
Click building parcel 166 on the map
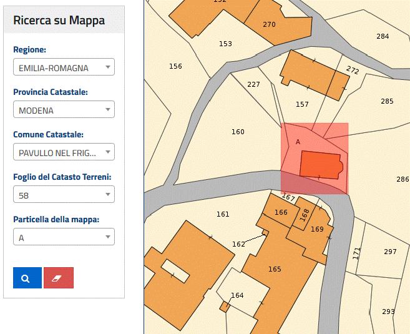281,212
